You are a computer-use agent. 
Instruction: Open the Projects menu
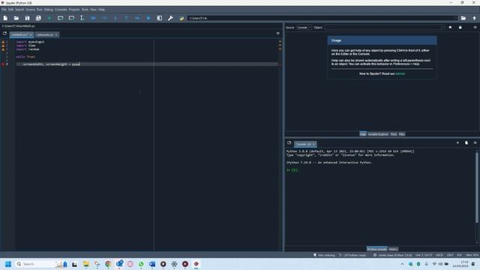pyautogui.click(x=74, y=10)
